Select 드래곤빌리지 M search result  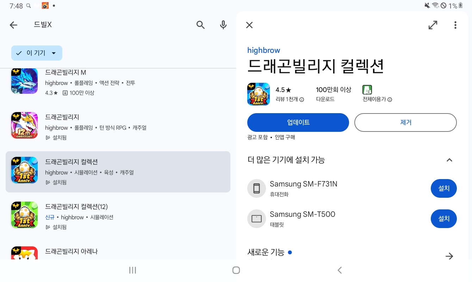point(118,82)
